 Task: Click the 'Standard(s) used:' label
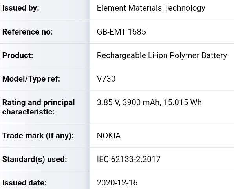35,159
